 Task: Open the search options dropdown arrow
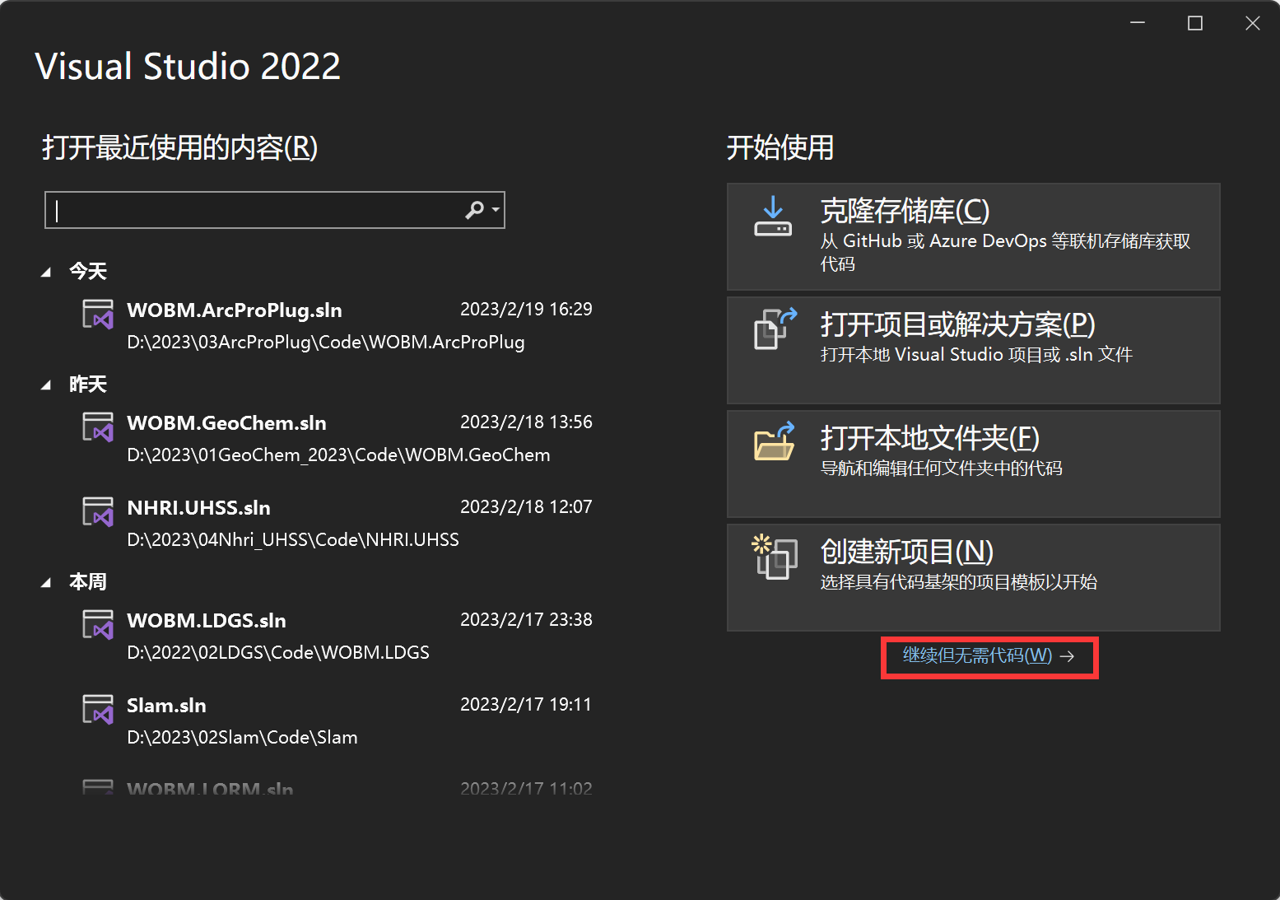pyautogui.click(x=496, y=210)
